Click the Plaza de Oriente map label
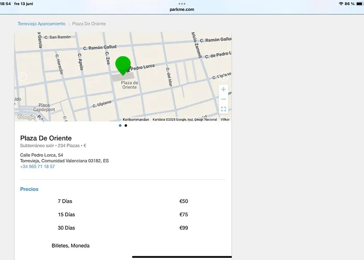 coord(129,85)
